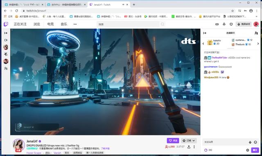
Task: Open a new browser tab
Action: point(134,4)
